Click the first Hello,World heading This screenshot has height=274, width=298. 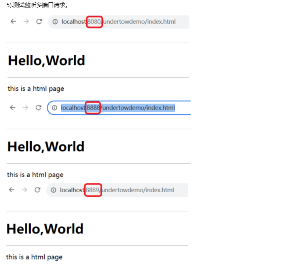tap(46, 61)
